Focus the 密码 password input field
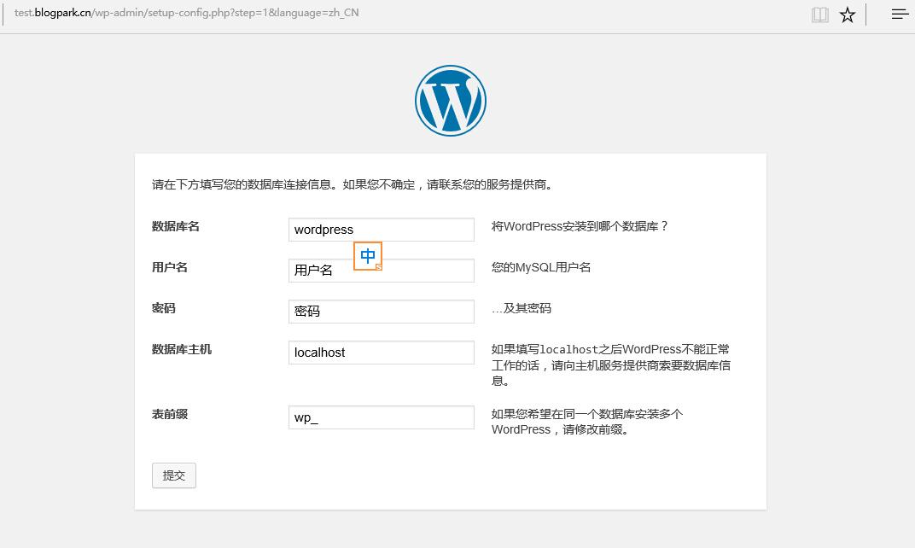 pyautogui.click(x=381, y=311)
